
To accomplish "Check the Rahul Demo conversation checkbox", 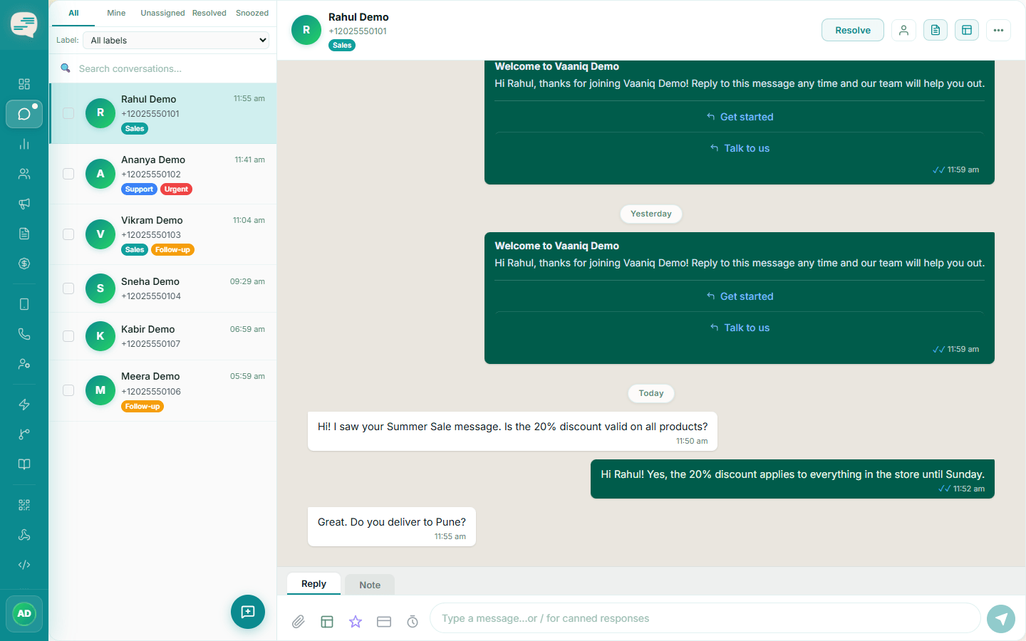I will click(x=68, y=113).
